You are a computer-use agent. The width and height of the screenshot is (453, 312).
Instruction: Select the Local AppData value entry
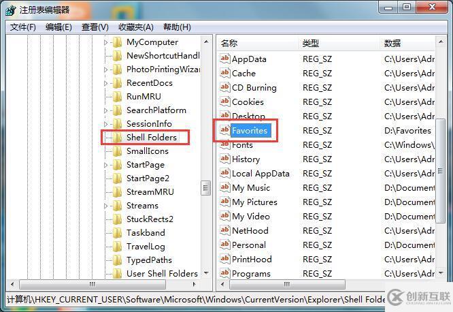(261, 173)
